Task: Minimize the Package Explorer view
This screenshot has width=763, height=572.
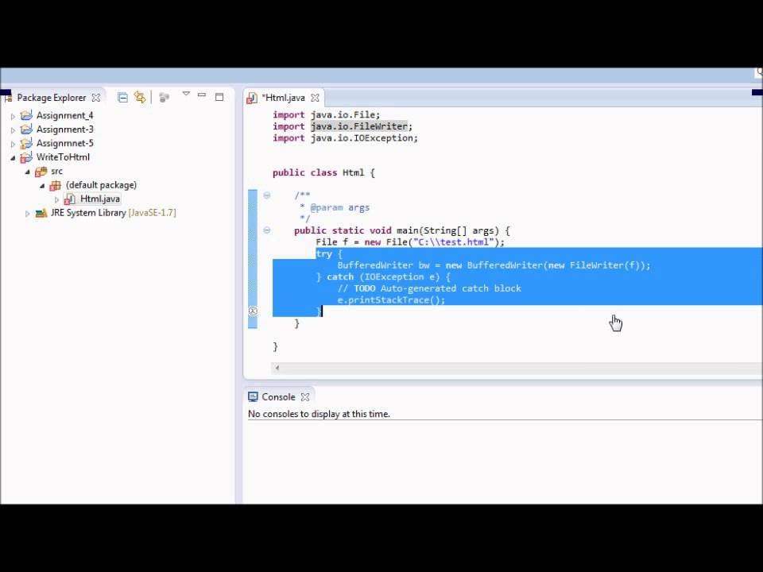Action: pos(202,96)
